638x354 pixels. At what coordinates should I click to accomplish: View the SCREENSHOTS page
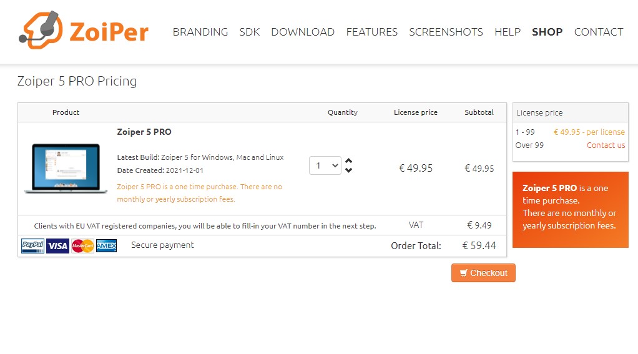coord(446,32)
